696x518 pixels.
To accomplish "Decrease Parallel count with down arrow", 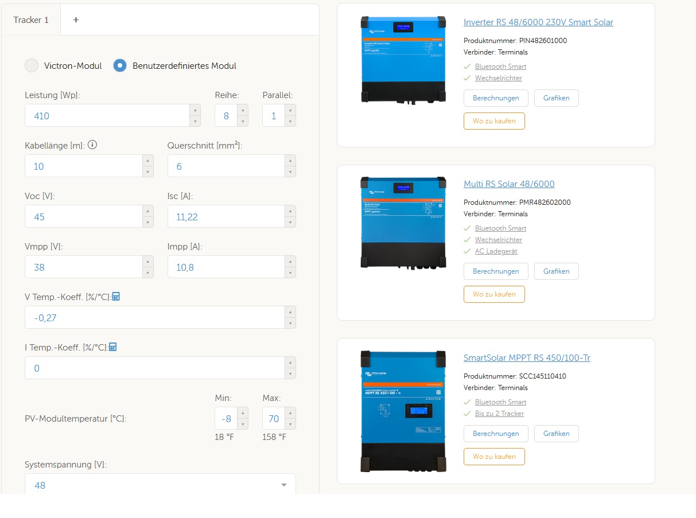I will click(290, 121).
